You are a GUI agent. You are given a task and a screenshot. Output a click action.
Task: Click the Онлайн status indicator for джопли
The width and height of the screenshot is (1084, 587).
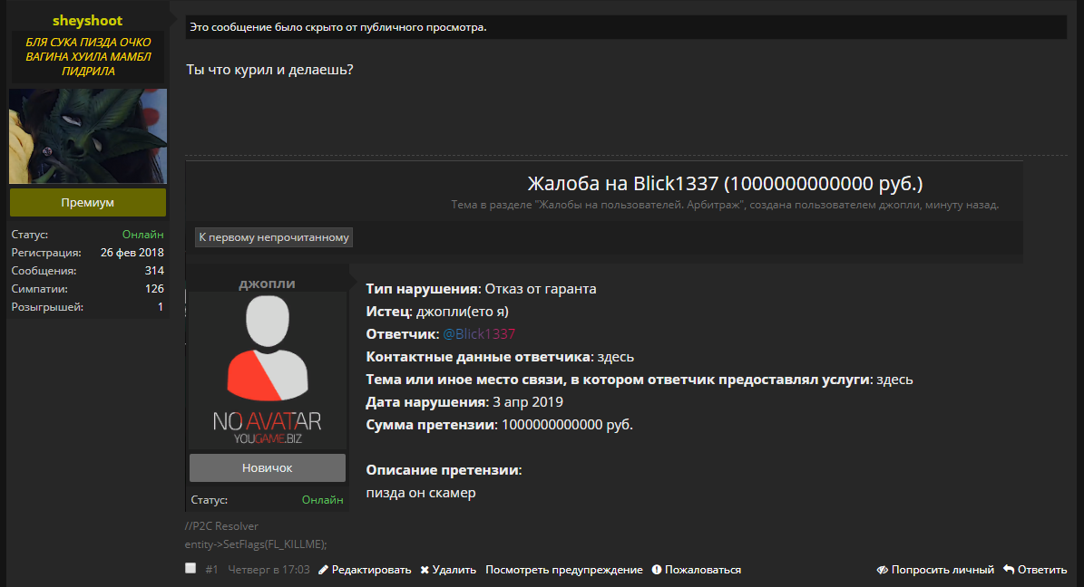point(323,499)
